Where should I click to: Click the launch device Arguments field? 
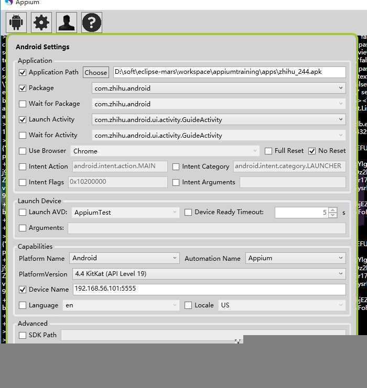coord(207,228)
